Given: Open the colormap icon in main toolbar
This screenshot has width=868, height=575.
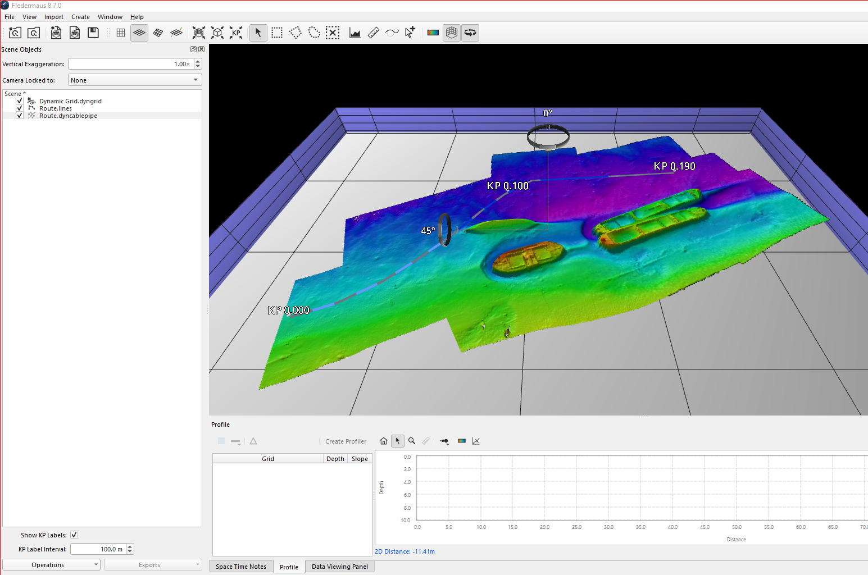Looking at the screenshot, I should point(433,33).
